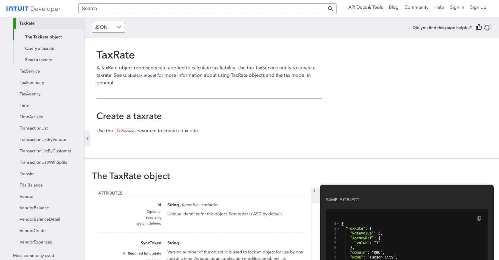Open the Global tax model link
Viewport: 499px width, 260px height.
[x=139, y=75]
